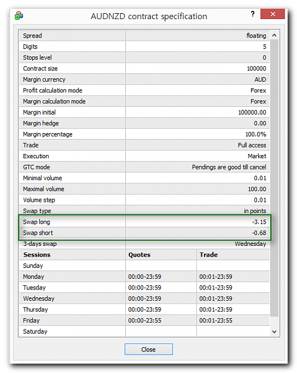Select the Thursday session label

(35, 309)
